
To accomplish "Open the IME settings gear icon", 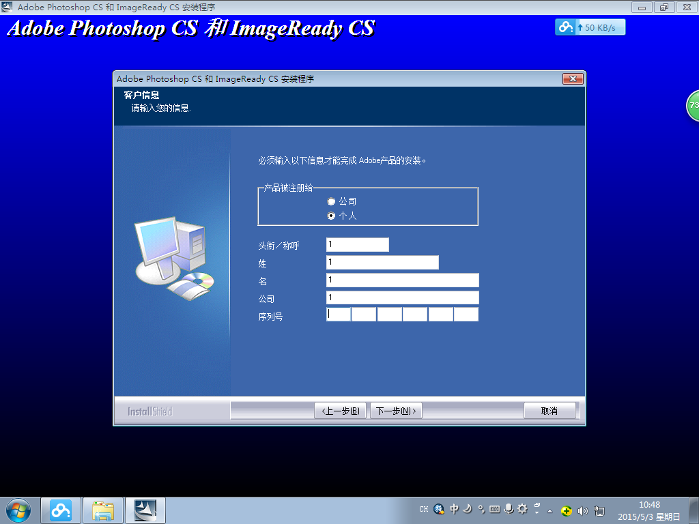I will coord(522,509).
